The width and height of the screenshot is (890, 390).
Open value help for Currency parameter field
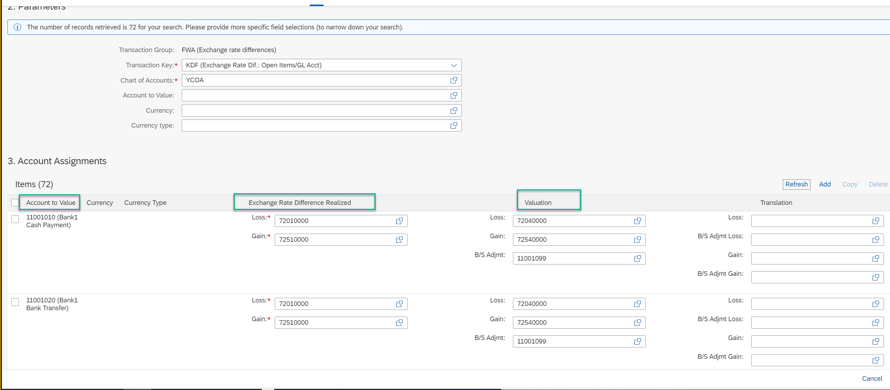tap(454, 111)
